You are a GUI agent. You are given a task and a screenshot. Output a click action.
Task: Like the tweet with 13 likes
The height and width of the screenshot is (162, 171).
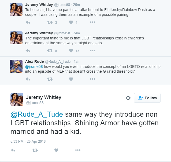(71, 50)
